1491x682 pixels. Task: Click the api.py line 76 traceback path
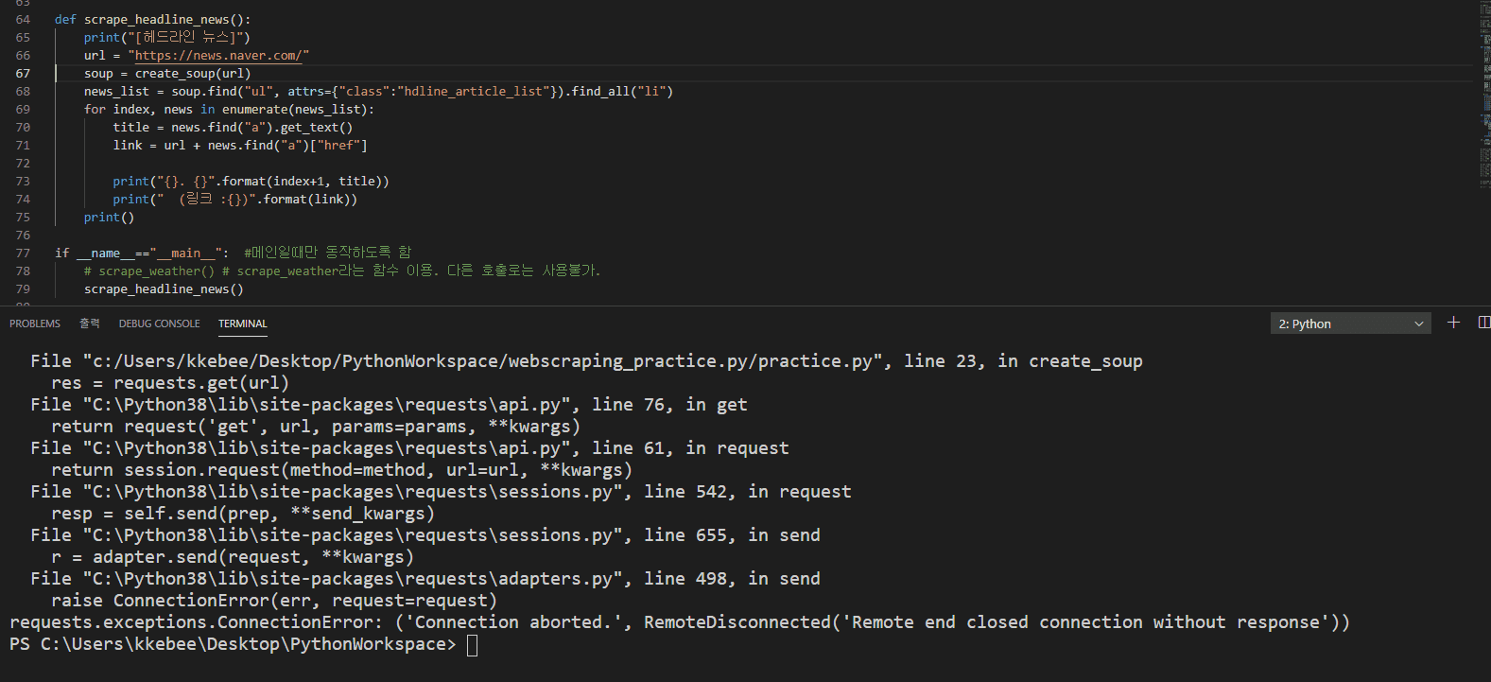coord(331,405)
